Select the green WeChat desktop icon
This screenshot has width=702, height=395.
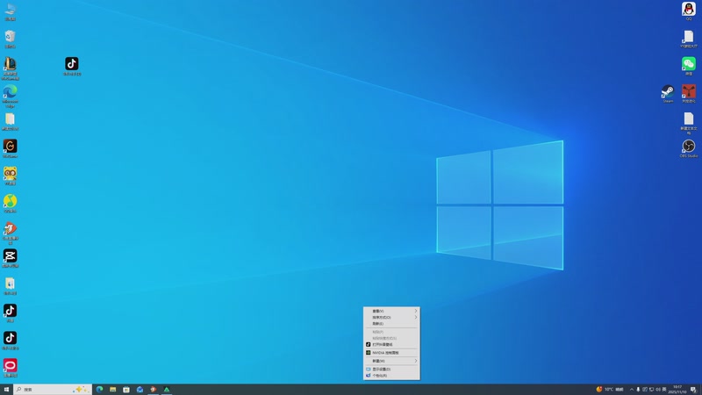tap(689, 66)
